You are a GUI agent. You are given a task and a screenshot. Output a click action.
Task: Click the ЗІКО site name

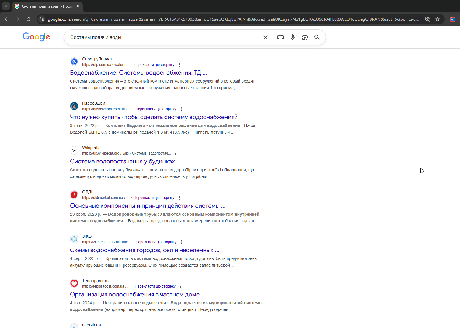[87, 236]
